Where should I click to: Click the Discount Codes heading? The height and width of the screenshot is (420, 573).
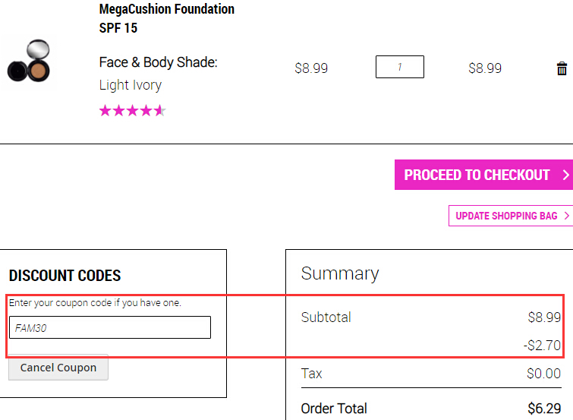(65, 276)
